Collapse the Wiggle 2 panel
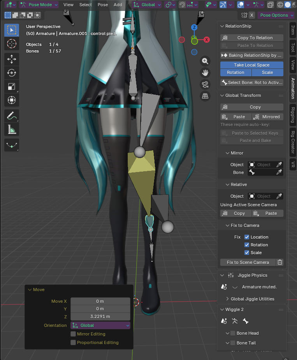297x360 pixels. [x=222, y=309]
